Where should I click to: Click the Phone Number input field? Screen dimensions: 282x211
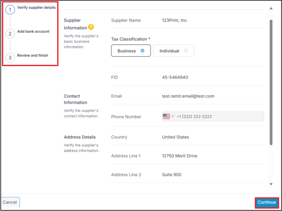(219, 117)
